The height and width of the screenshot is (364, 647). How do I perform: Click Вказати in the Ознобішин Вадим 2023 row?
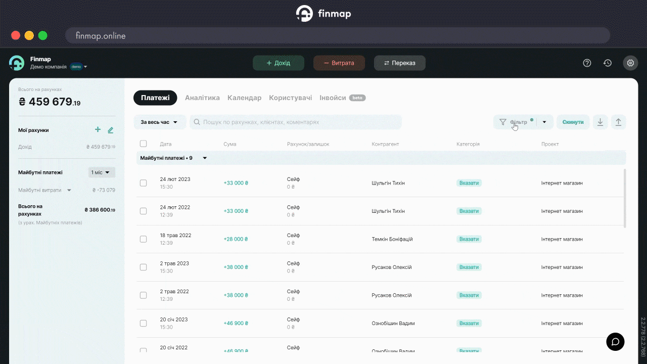click(469, 323)
